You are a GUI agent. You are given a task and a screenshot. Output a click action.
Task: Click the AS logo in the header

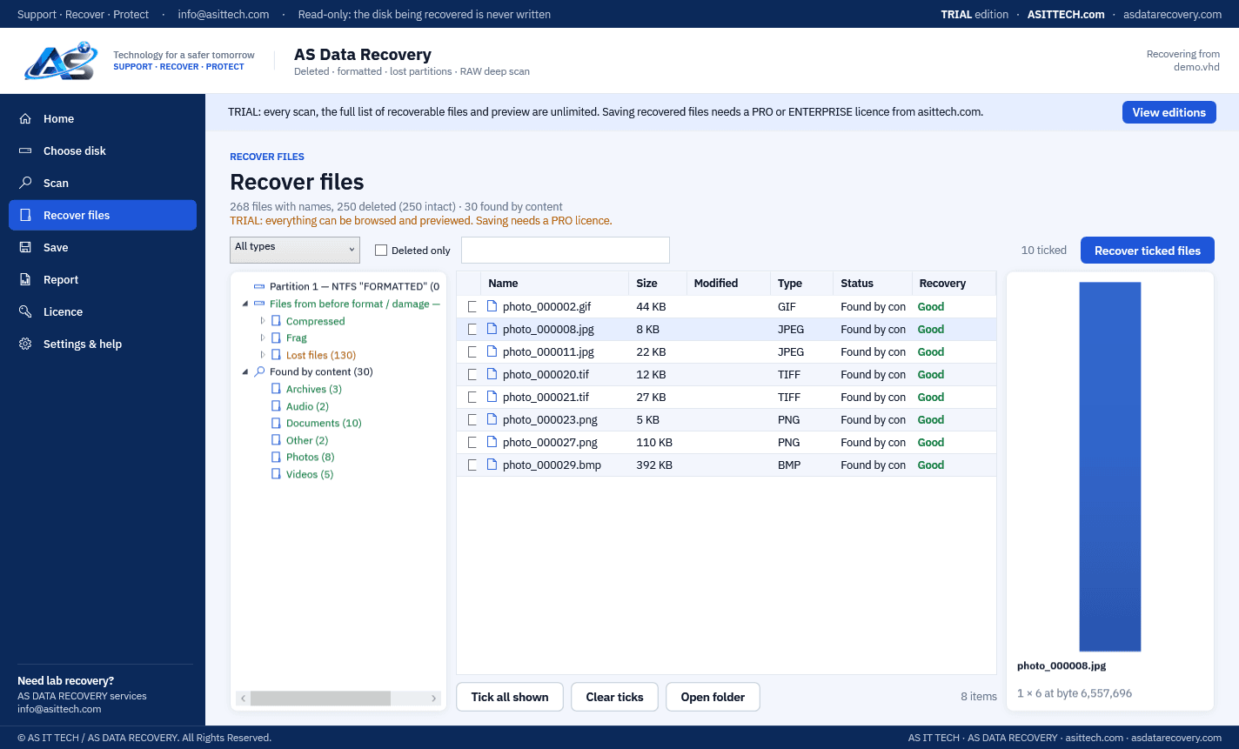tap(60, 60)
